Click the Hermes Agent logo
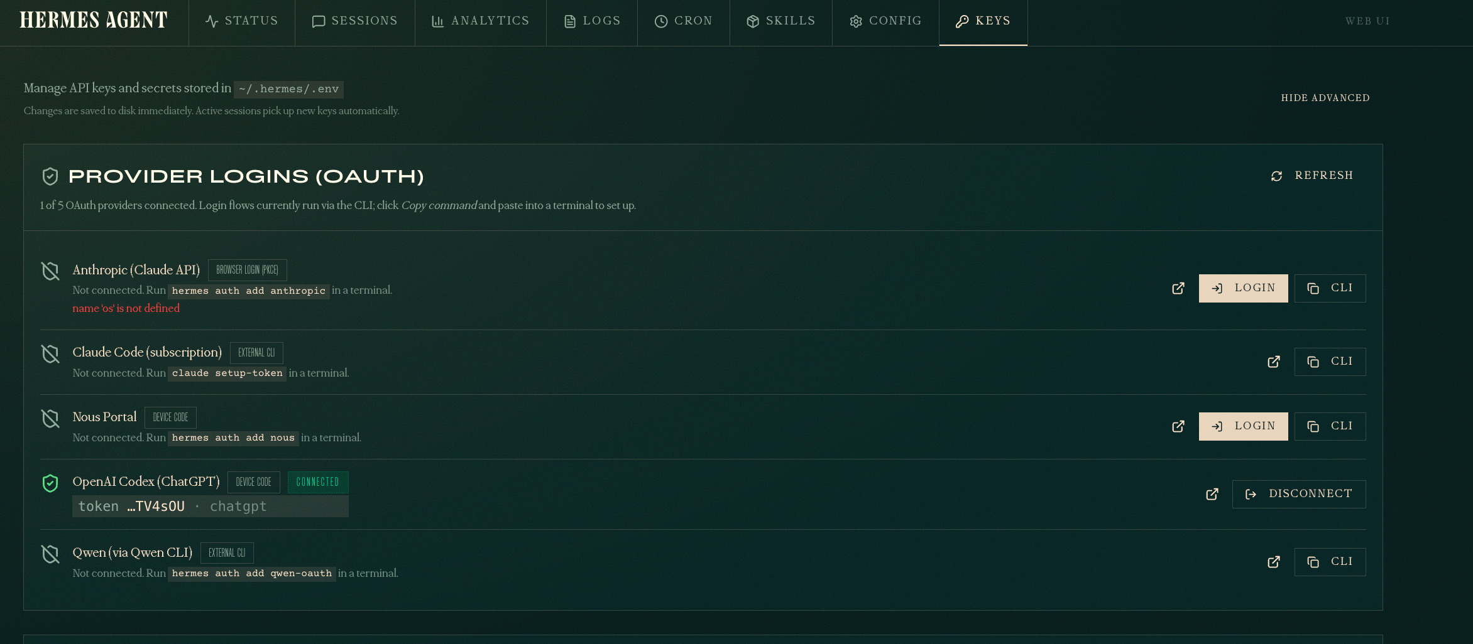Screen dimensions: 1473x644 [94, 20]
